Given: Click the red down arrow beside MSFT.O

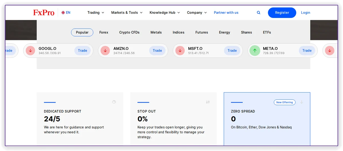Looking at the screenshot, I should [x=180, y=51].
